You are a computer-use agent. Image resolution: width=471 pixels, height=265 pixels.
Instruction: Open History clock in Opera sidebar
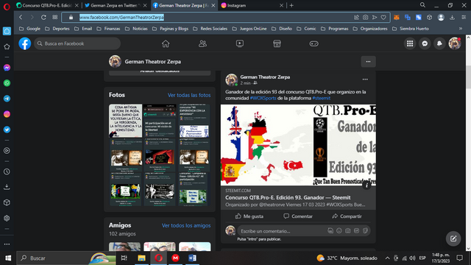7,172
